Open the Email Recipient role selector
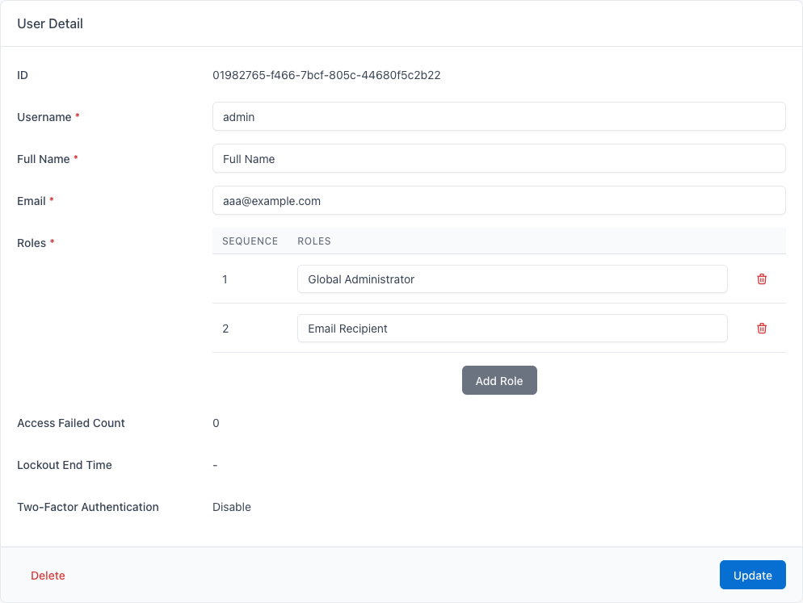Screen dimensions: 803x603 [x=511, y=329]
